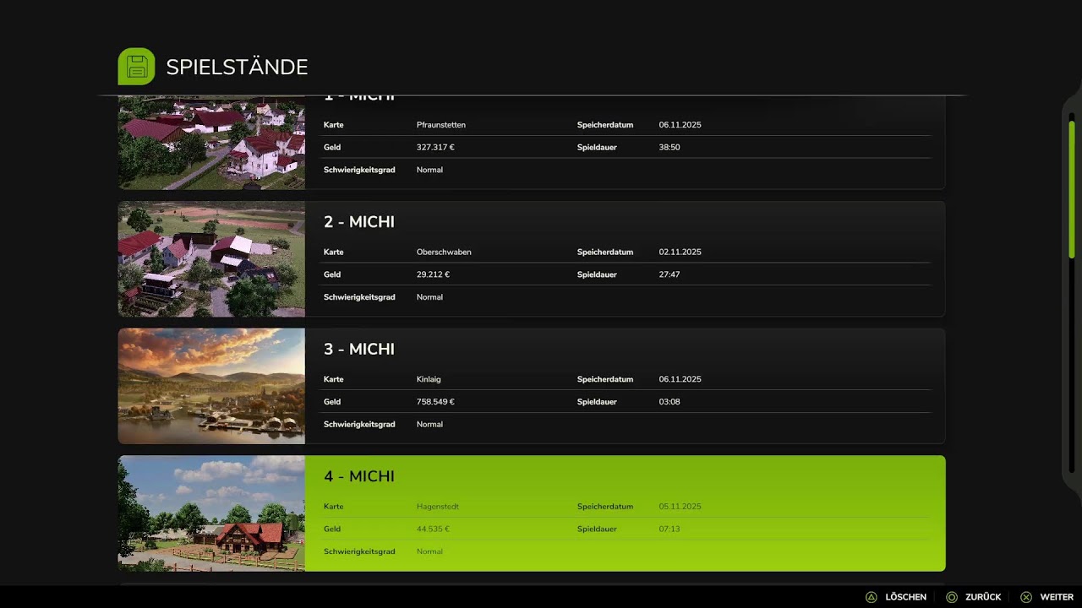Select the Pfraunstetten savegame thumbnail
Image resolution: width=1082 pixels, height=608 pixels.
[x=211, y=143]
